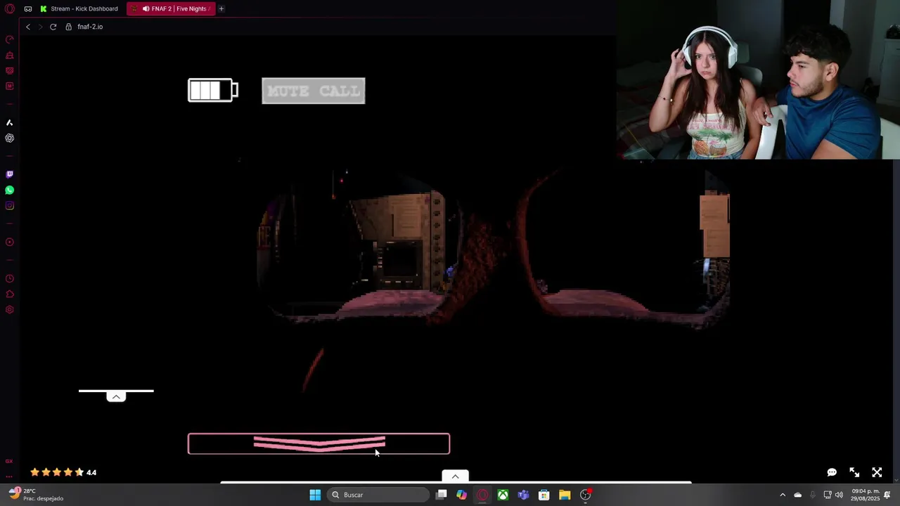The width and height of the screenshot is (900, 506).
Task: Open the OBS icon in the taskbar
Action: tap(586, 495)
